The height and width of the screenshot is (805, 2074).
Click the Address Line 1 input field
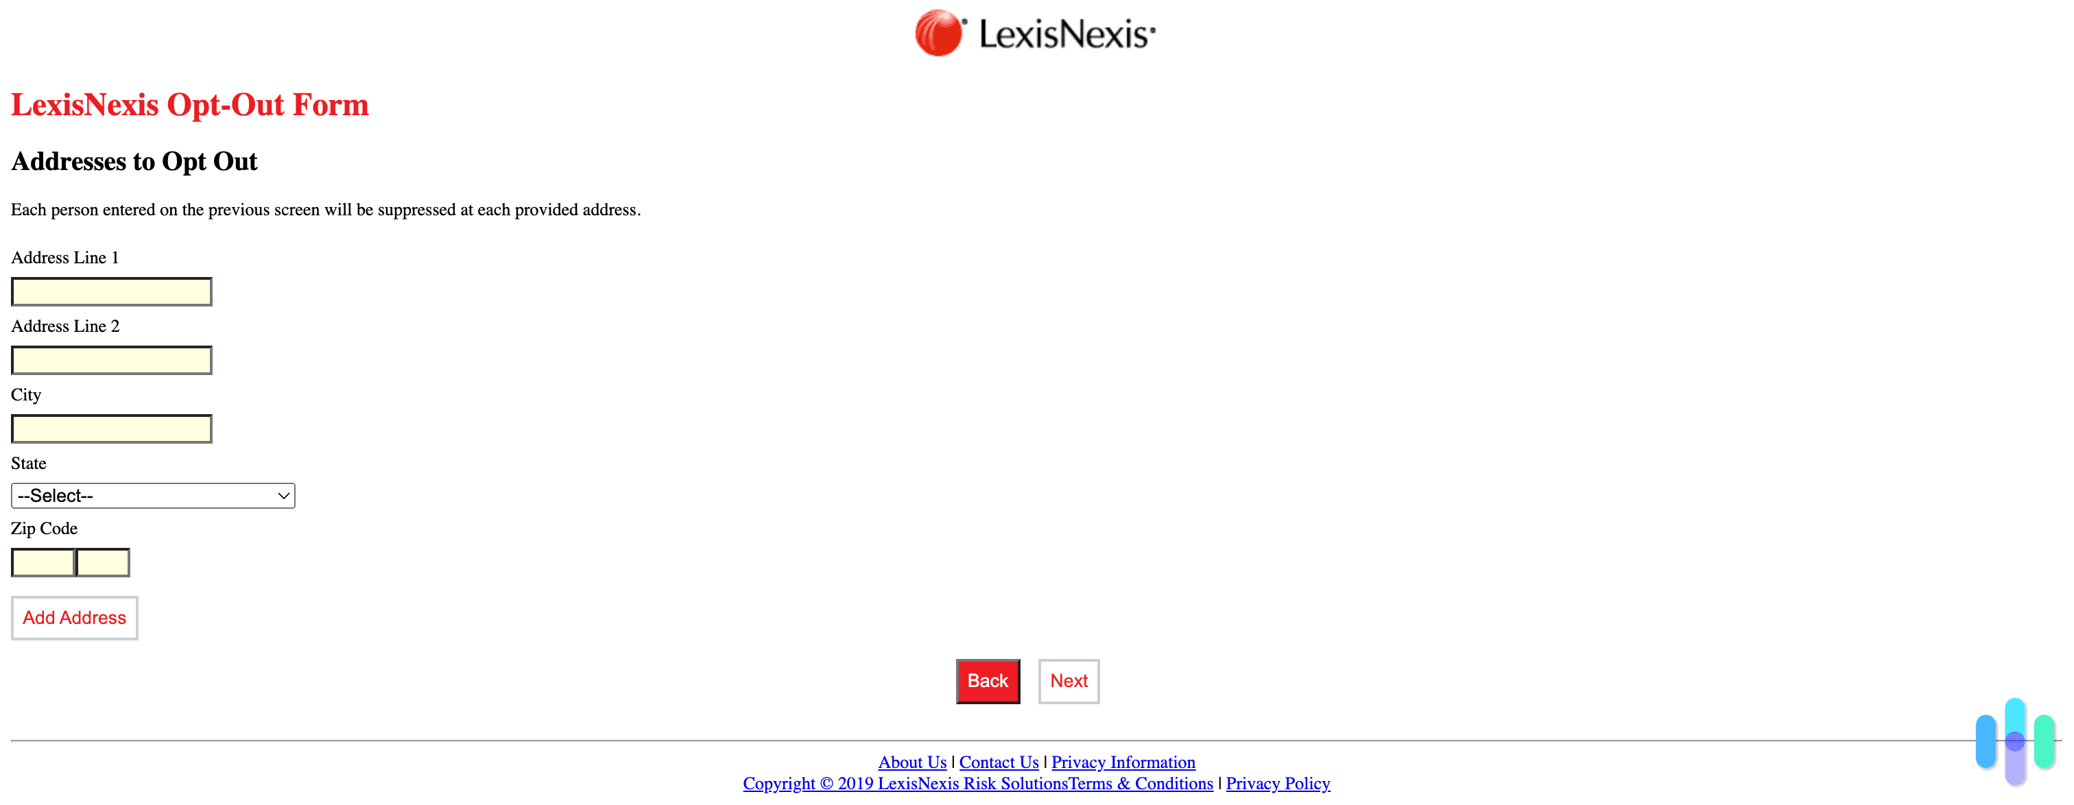click(112, 291)
